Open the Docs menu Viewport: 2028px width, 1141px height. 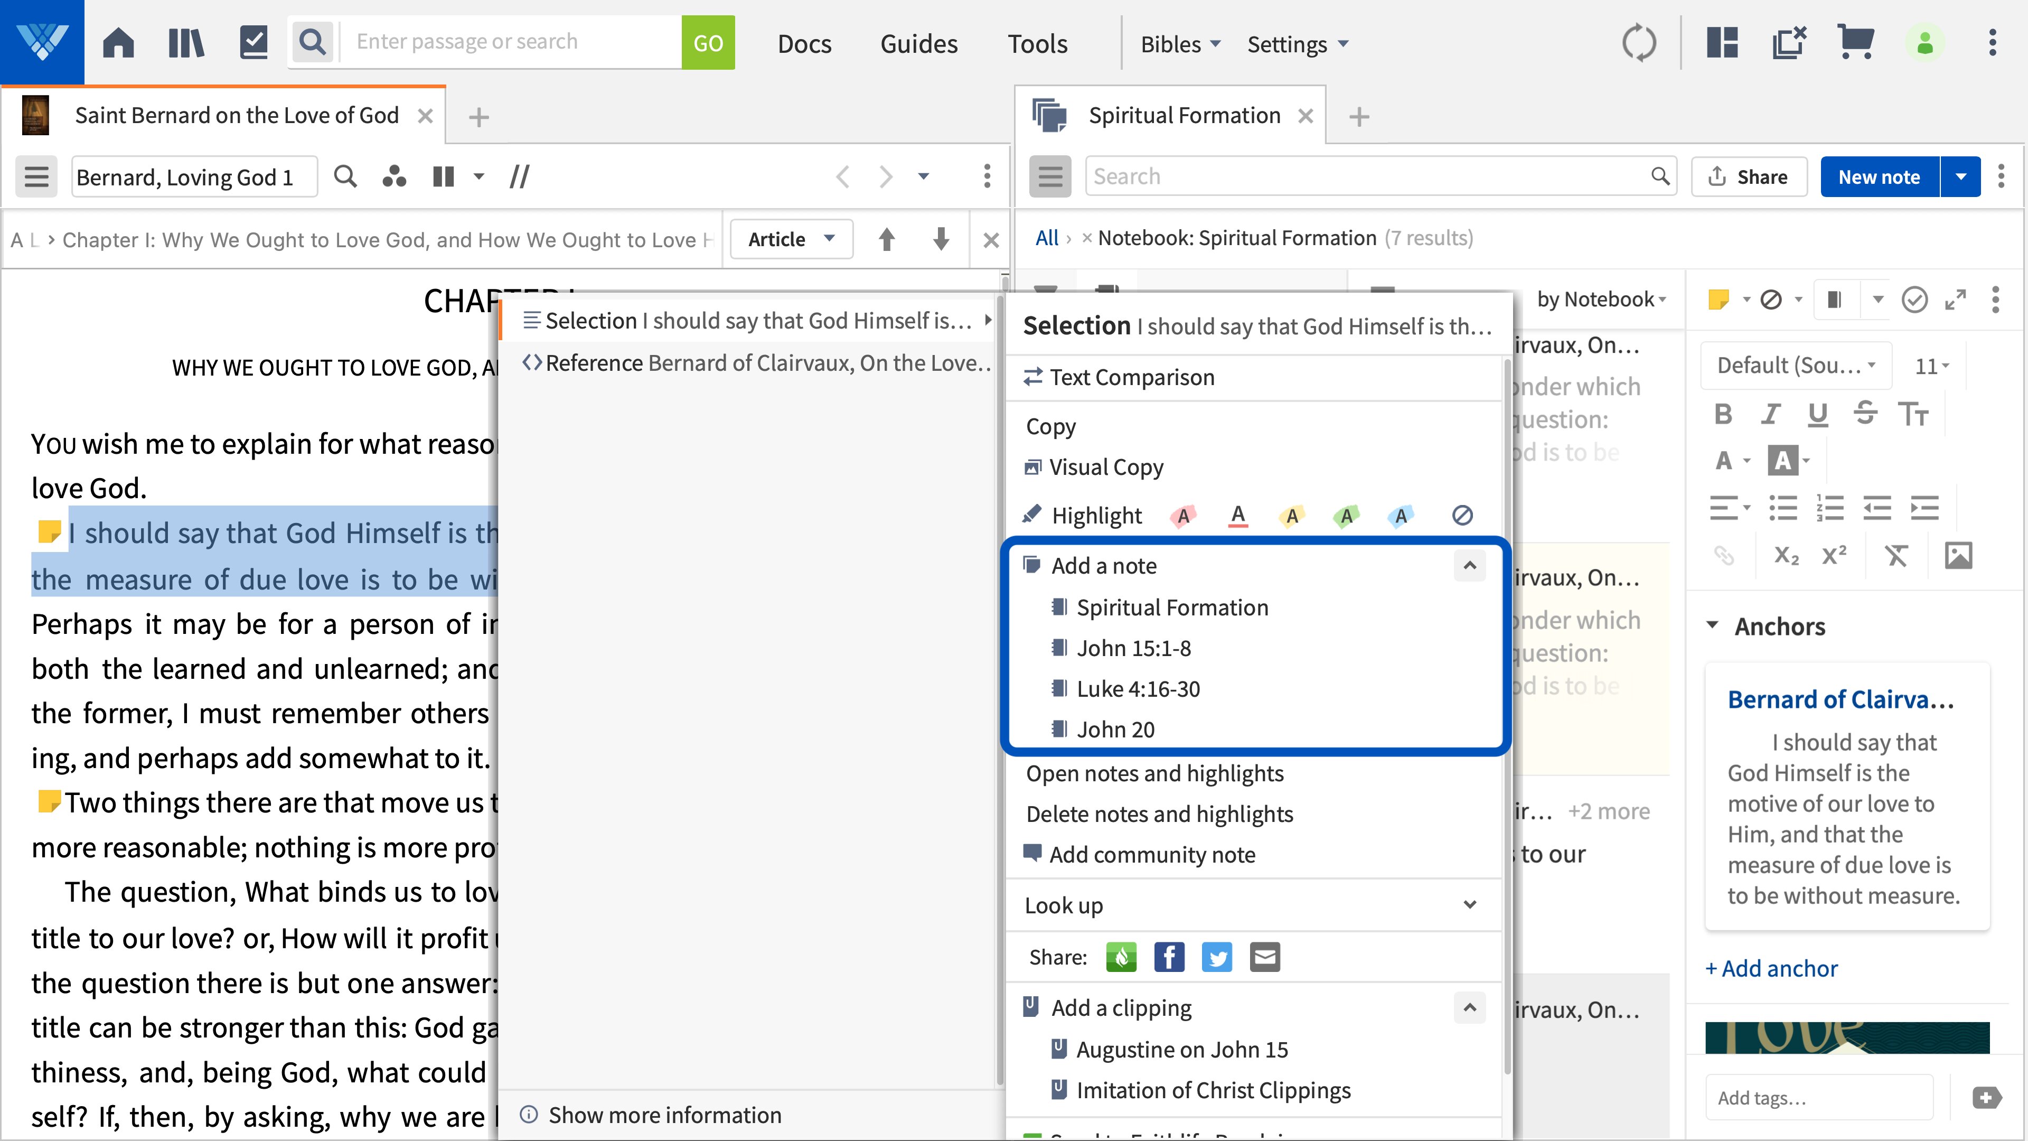804,44
